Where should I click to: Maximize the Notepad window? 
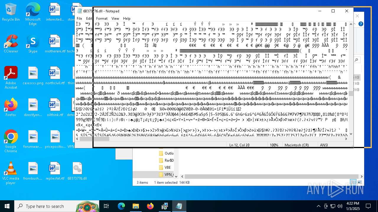(x=333, y=11)
